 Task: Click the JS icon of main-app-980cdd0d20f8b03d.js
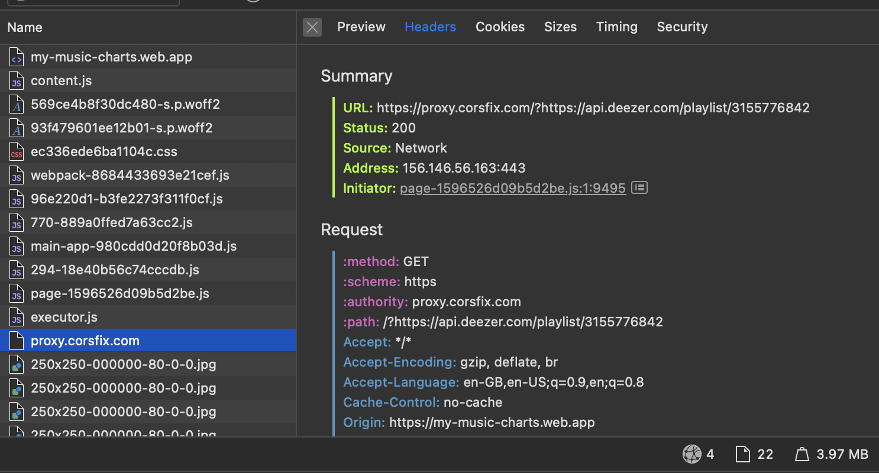pyautogui.click(x=17, y=247)
